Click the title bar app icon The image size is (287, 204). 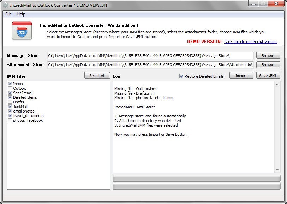(x=6, y=5)
